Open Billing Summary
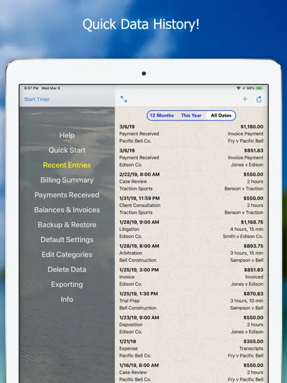The height and width of the screenshot is (383, 287). [x=67, y=180]
